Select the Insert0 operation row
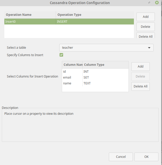The image size is (162, 165). pos(69,22)
